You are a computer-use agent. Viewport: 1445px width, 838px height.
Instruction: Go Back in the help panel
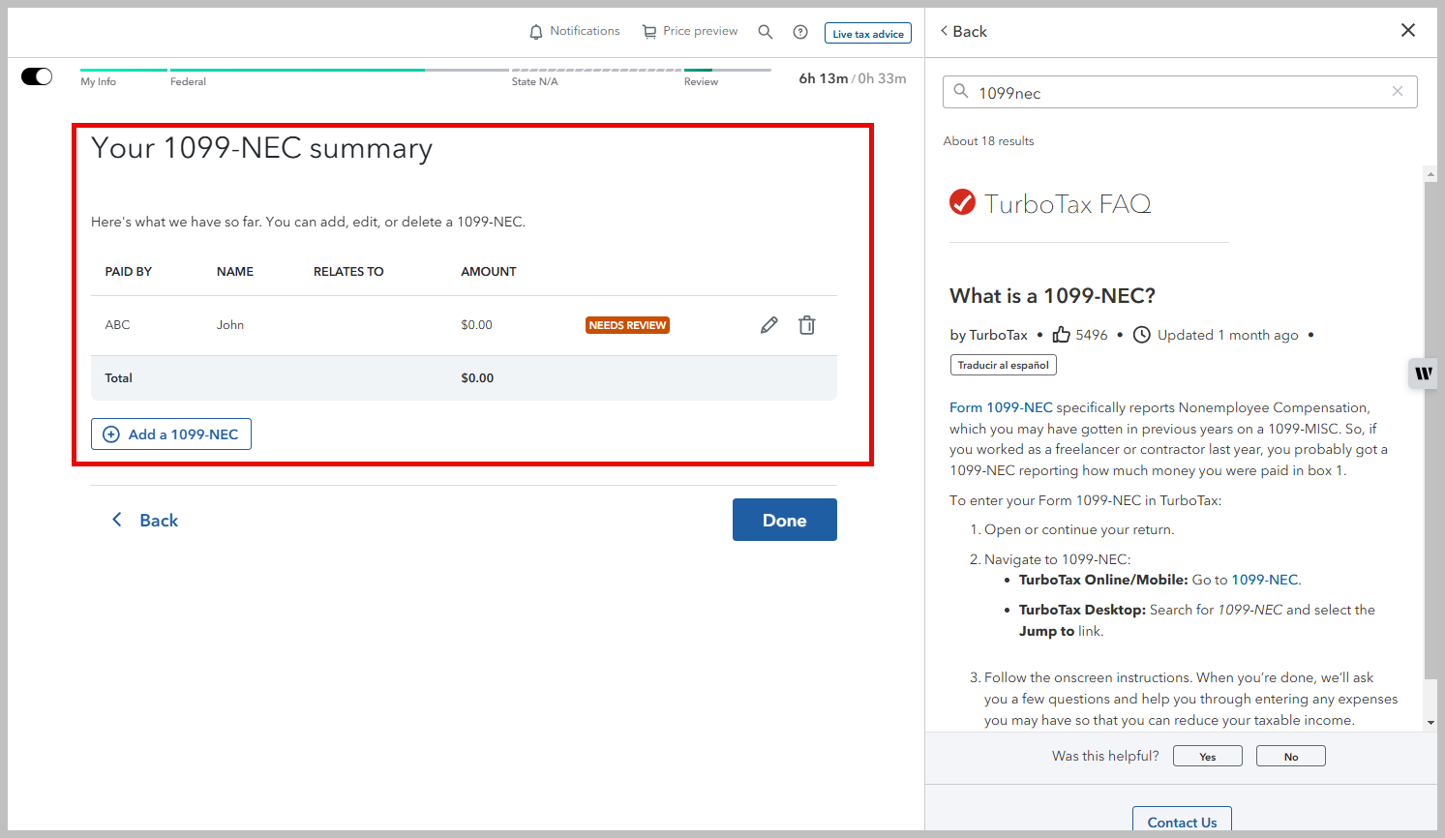pyautogui.click(x=964, y=32)
